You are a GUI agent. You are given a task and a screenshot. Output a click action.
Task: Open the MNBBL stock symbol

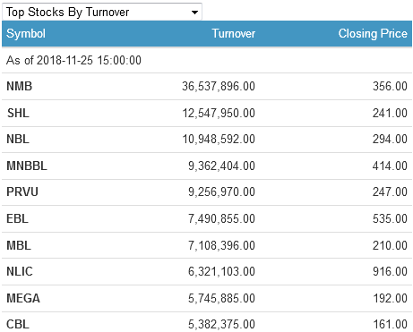coord(27,166)
